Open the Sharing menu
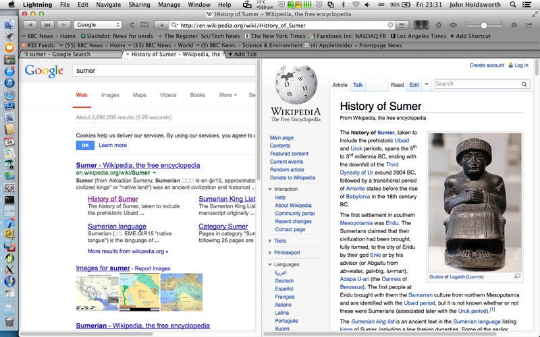Screen dimensions: 540x337 pyautogui.click(x=139, y=5)
